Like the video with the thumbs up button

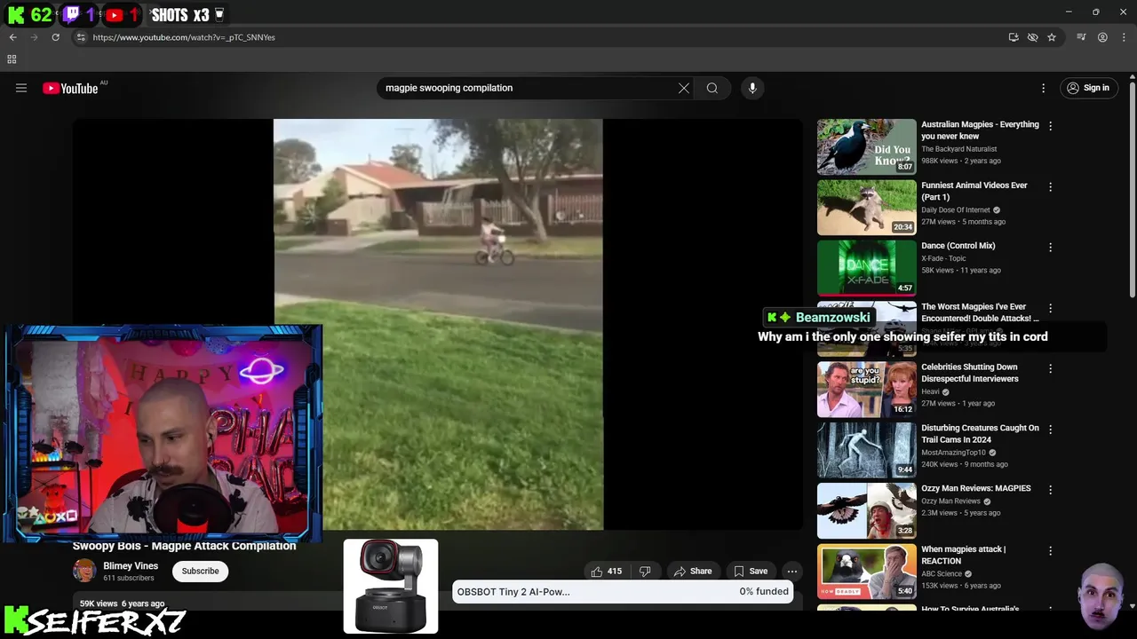(x=607, y=571)
